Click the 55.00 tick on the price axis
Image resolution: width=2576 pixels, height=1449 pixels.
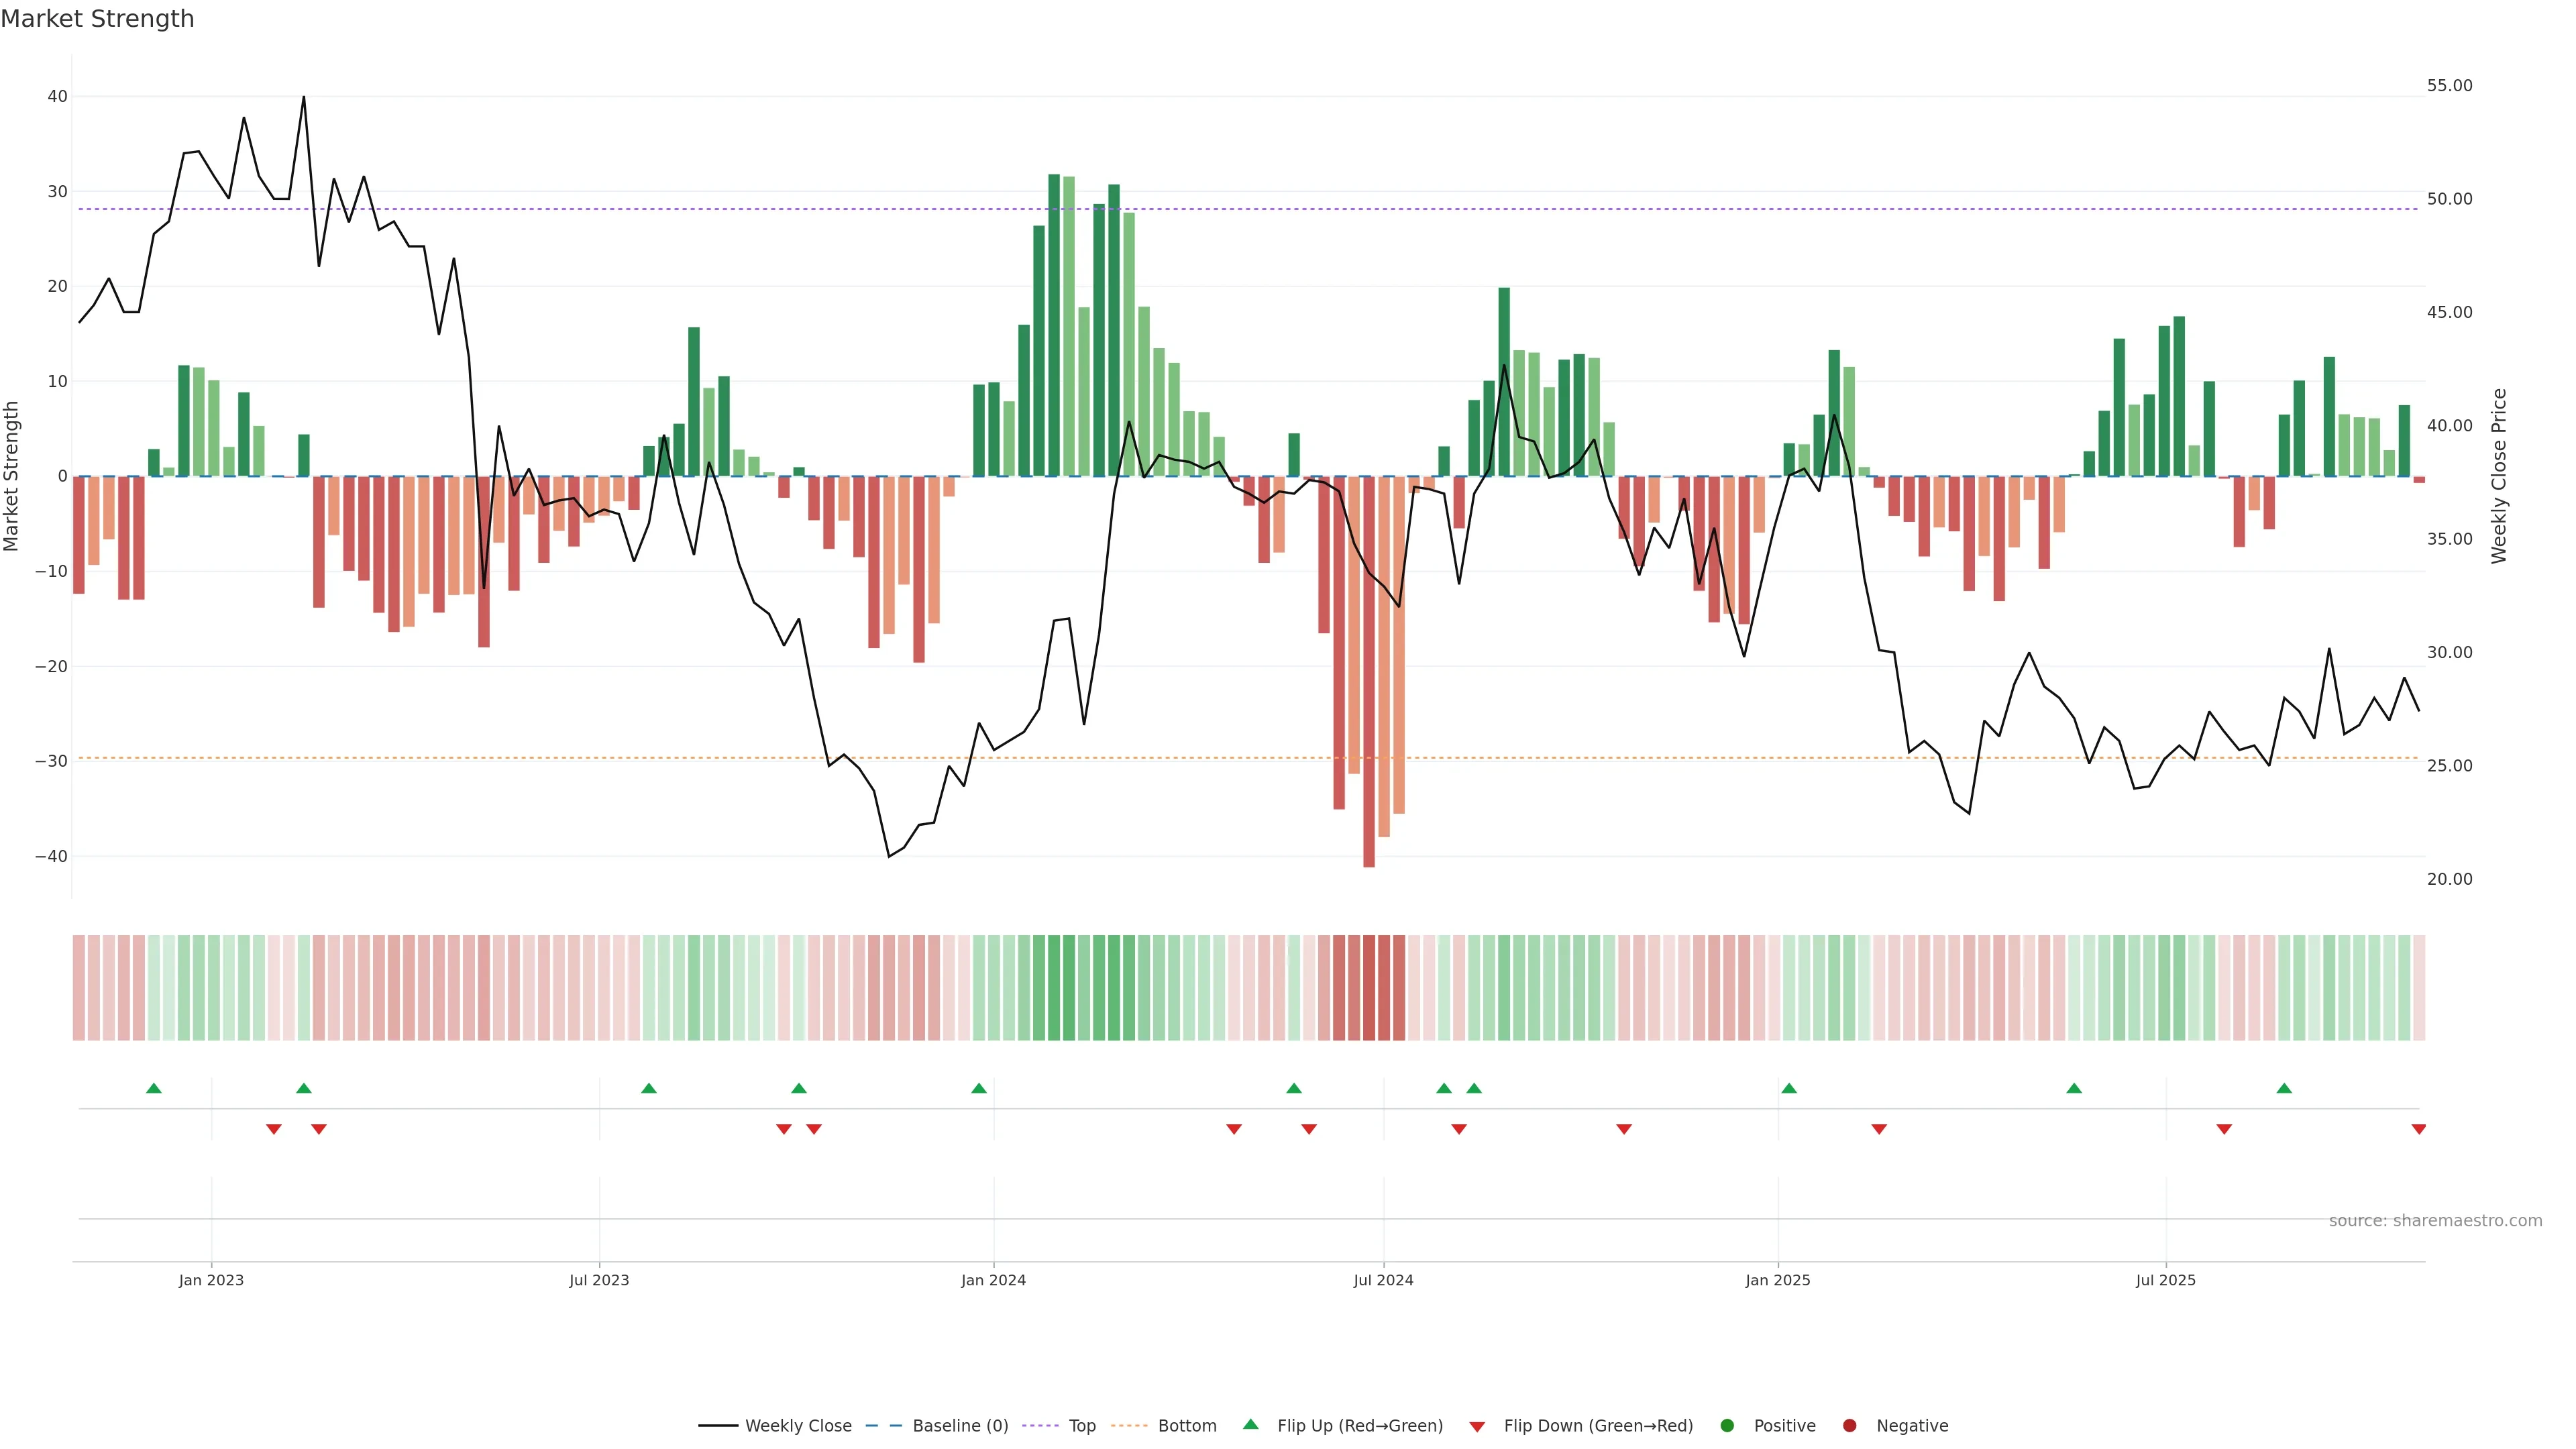pos(2449,86)
